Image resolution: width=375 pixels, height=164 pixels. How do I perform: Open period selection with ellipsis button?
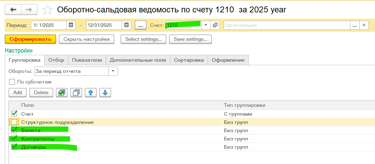click(141, 25)
